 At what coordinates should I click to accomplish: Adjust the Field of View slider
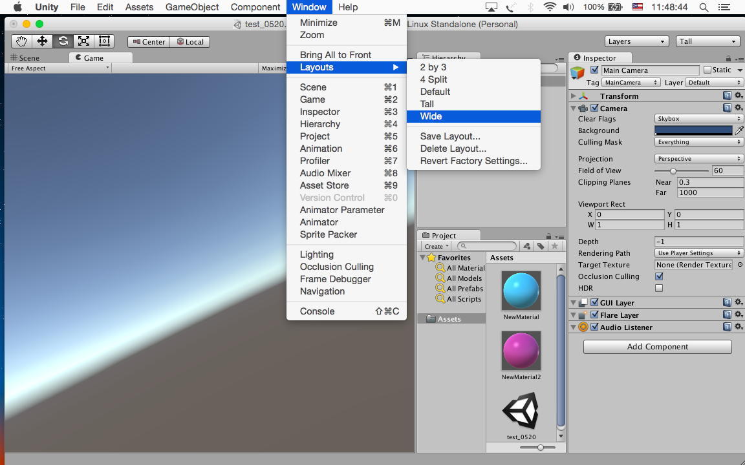682,170
